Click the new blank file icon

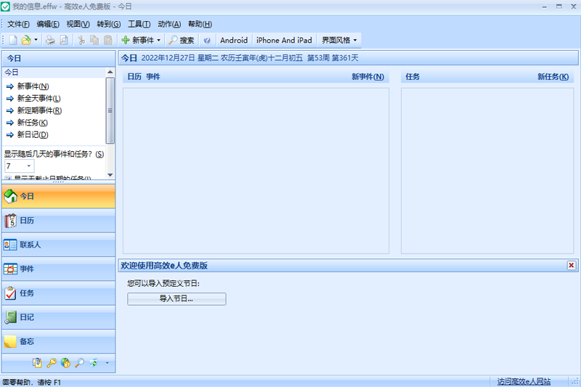(13, 40)
